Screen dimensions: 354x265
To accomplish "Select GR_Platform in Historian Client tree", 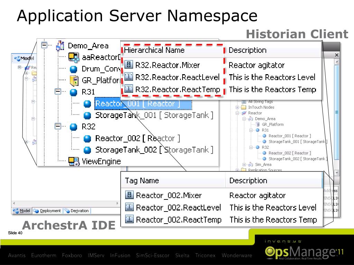I will 272,124.
